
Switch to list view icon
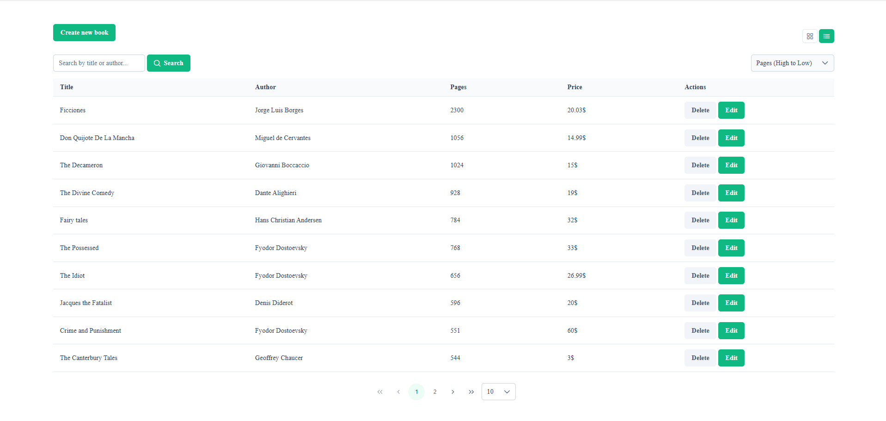[826, 36]
